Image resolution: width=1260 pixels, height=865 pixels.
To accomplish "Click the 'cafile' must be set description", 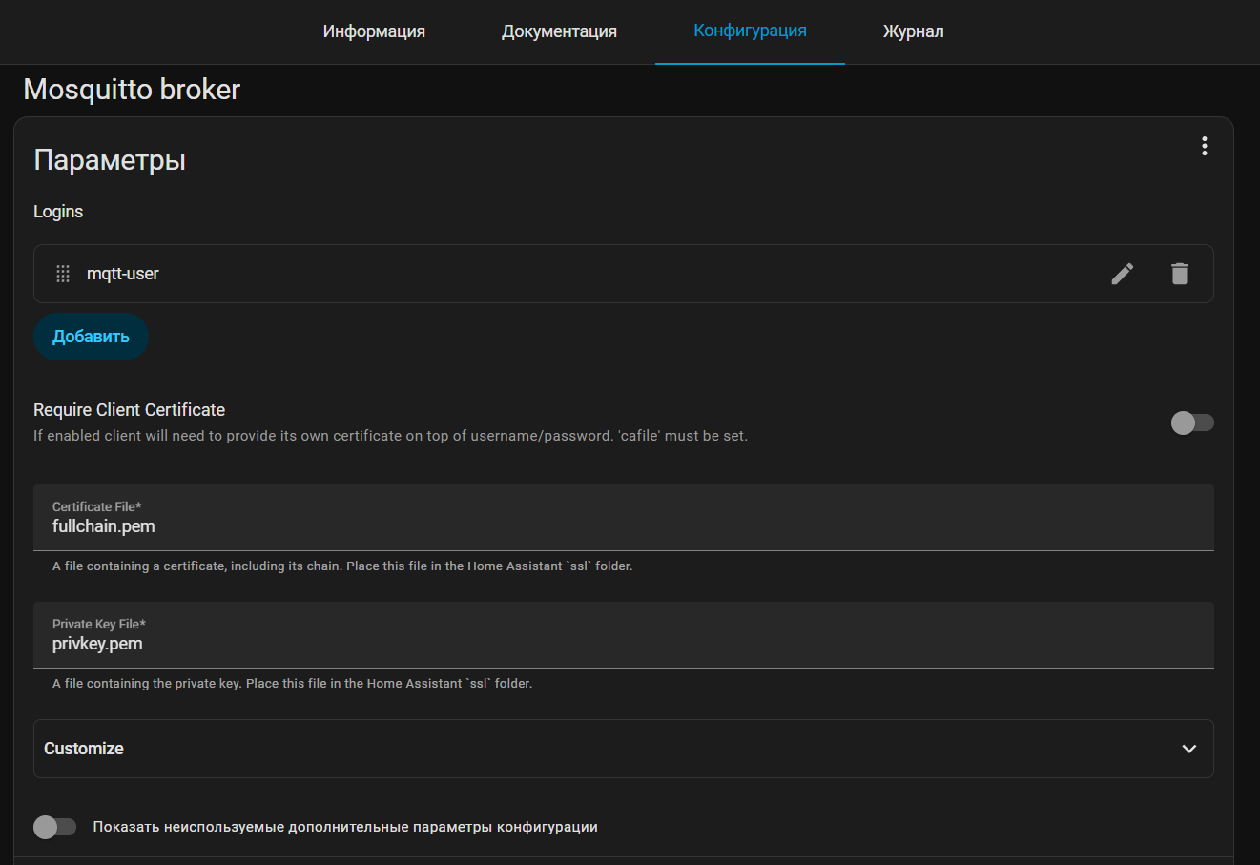I will pos(391,436).
